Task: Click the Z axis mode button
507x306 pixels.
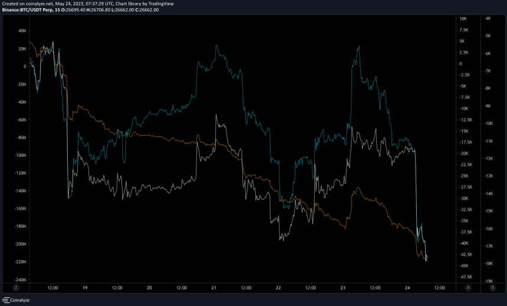Action: click(x=15, y=288)
